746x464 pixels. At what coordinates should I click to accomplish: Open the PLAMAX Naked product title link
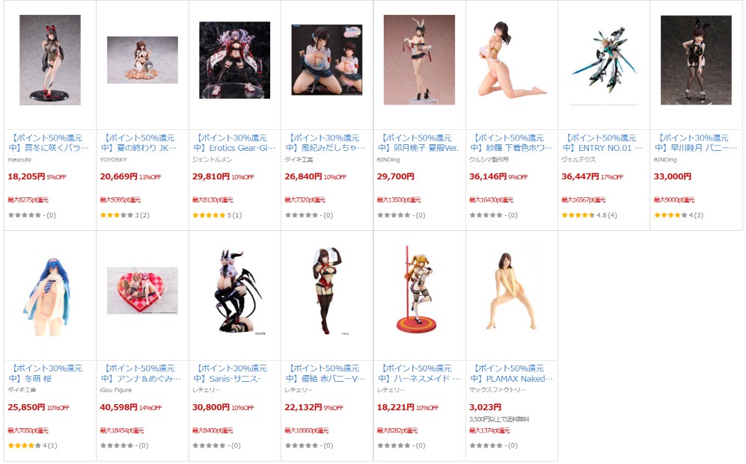[x=512, y=374]
